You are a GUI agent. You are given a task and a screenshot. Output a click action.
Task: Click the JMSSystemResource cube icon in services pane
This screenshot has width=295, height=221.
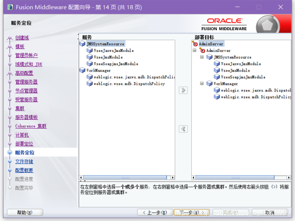pyautogui.click(x=82, y=44)
